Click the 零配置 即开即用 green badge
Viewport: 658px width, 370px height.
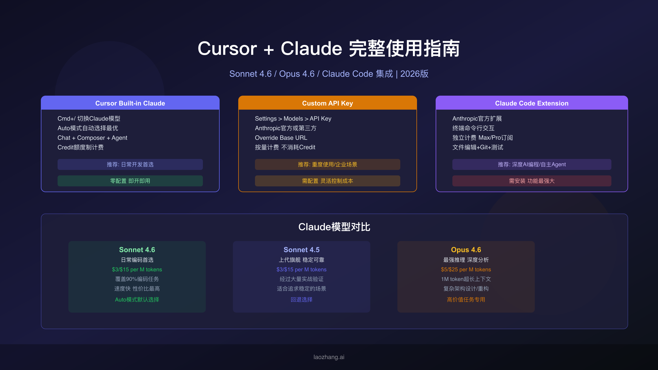pos(130,181)
